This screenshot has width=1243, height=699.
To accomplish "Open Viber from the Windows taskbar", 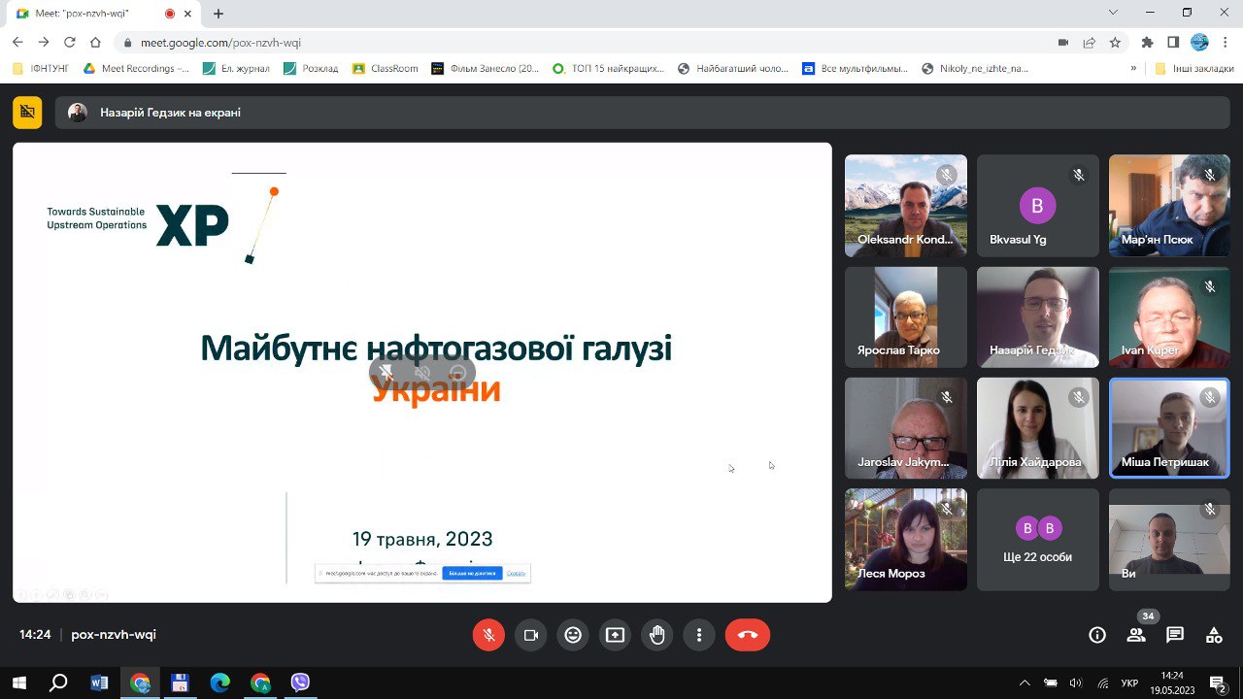I will click(300, 682).
